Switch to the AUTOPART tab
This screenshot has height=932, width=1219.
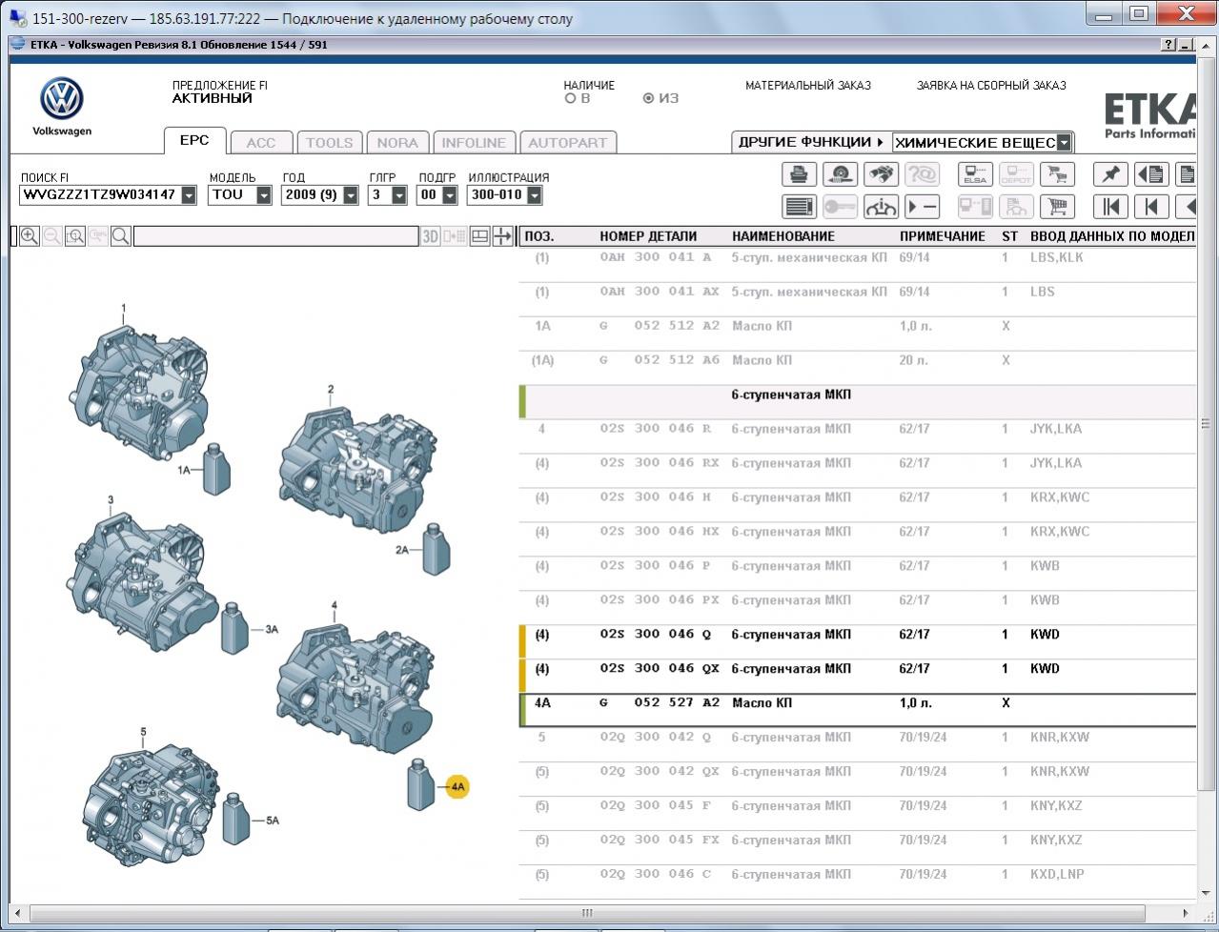(x=567, y=143)
